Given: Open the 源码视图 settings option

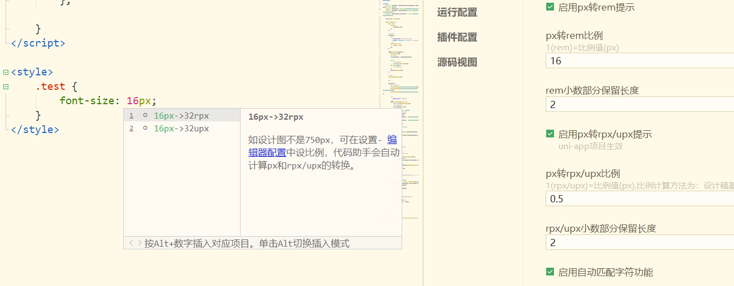Looking at the screenshot, I should [457, 62].
